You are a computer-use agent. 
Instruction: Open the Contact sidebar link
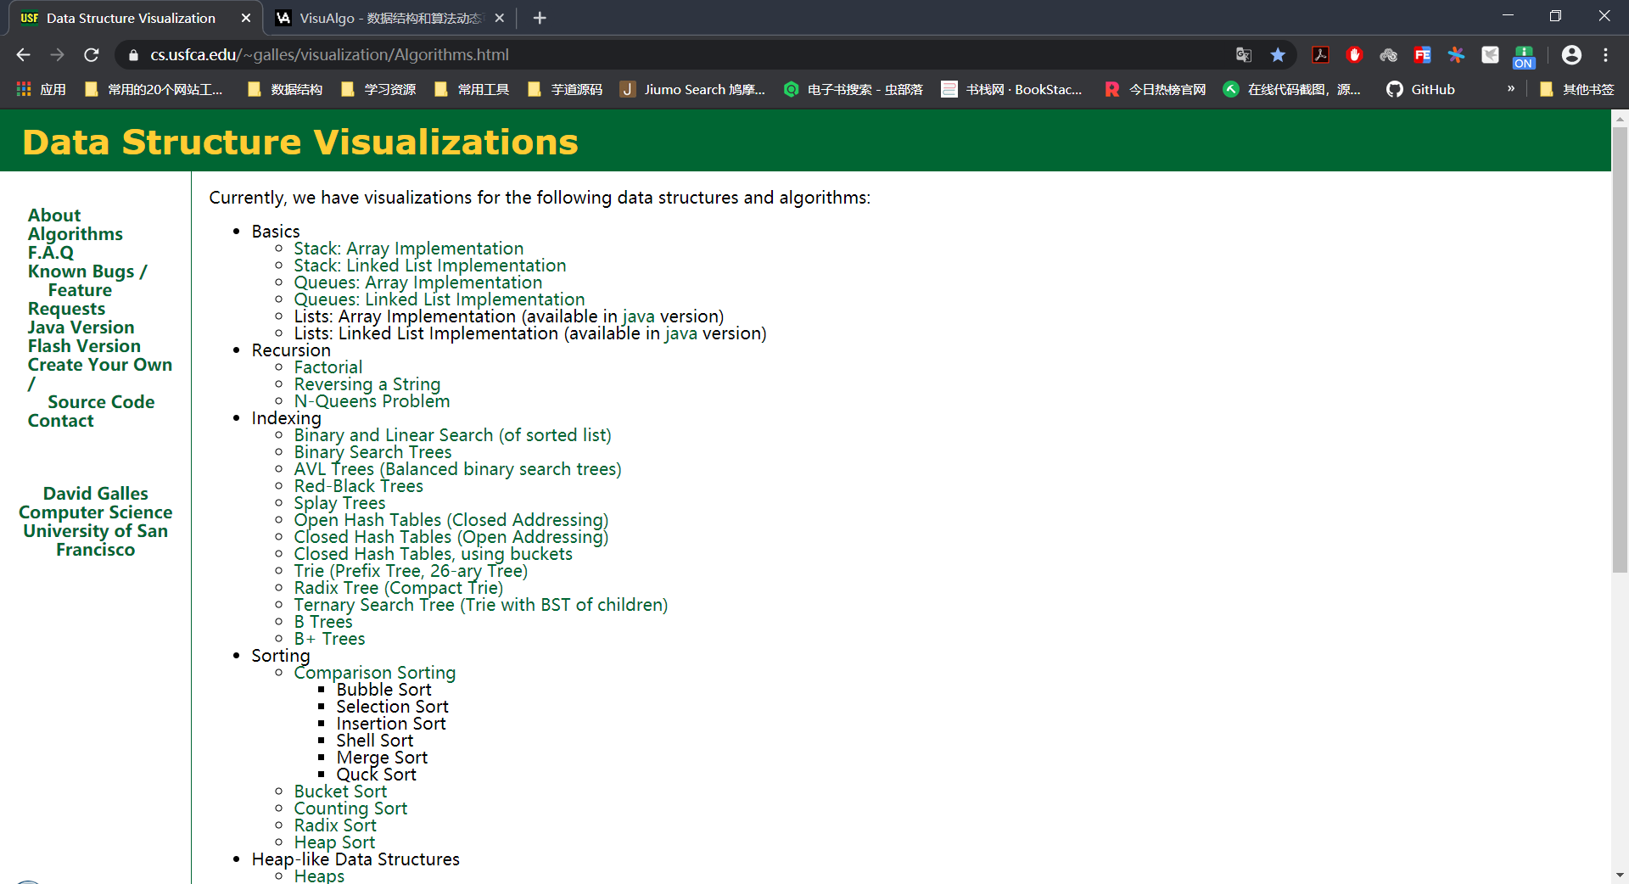click(x=60, y=421)
